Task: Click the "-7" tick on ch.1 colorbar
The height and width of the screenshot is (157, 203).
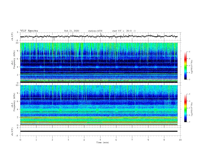Action: pos(189,80)
